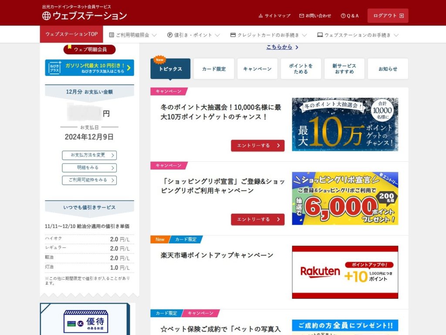Expand the 値引き・ポイント dropdown menu
This screenshot has height=335, width=446.
click(x=193, y=35)
